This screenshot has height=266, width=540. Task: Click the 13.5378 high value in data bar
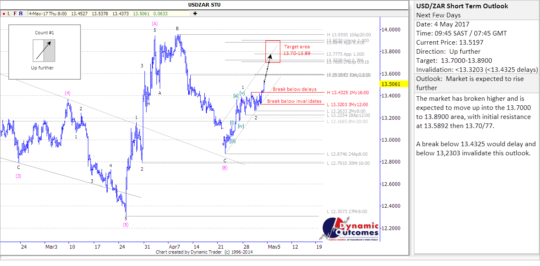101,13
